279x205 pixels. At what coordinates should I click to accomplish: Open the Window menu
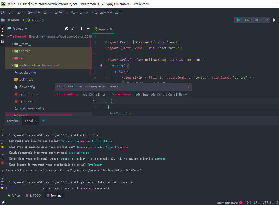coord(106,12)
